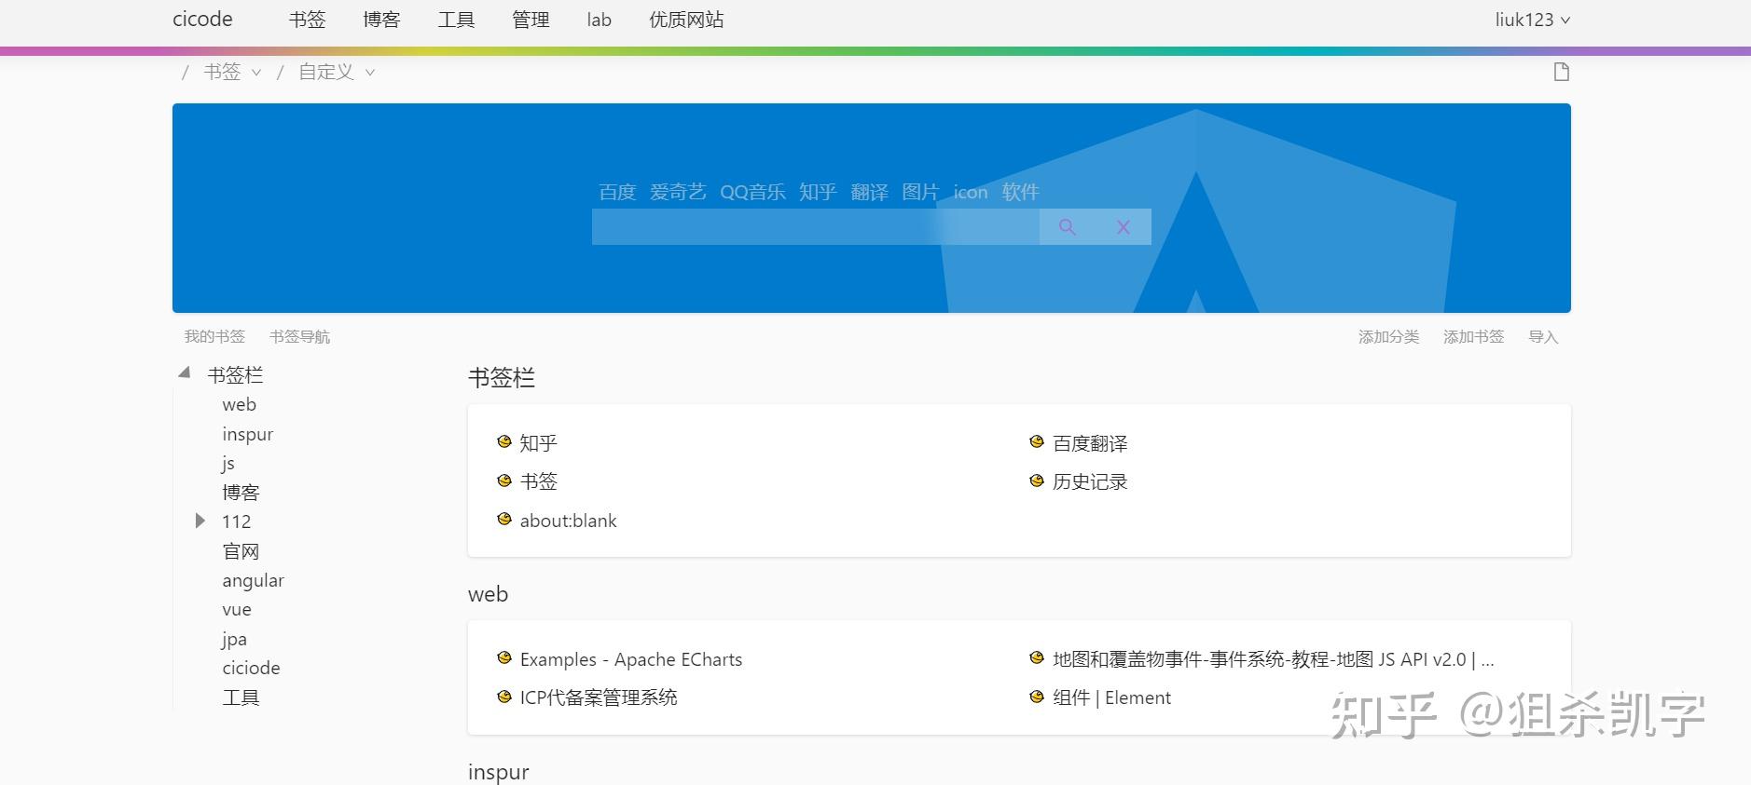Viewport: 1751px width, 785px height.
Task: Select inspur in bookmark tree
Action: [x=247, y=434]
